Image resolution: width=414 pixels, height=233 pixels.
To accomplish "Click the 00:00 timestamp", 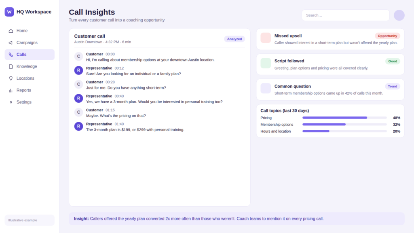I will click(x=110, y=54).
